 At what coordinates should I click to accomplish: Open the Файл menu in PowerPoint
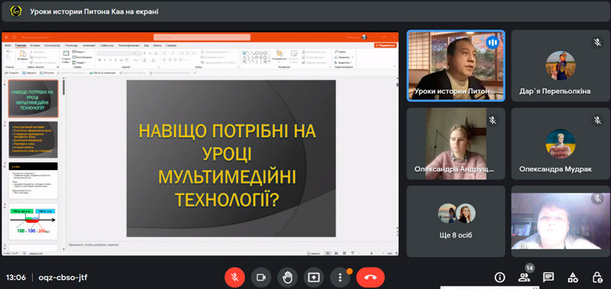8,46
